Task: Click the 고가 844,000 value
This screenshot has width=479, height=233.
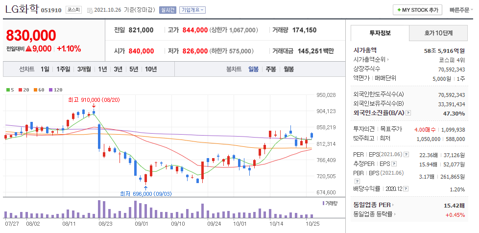Action: coord(195,30)
